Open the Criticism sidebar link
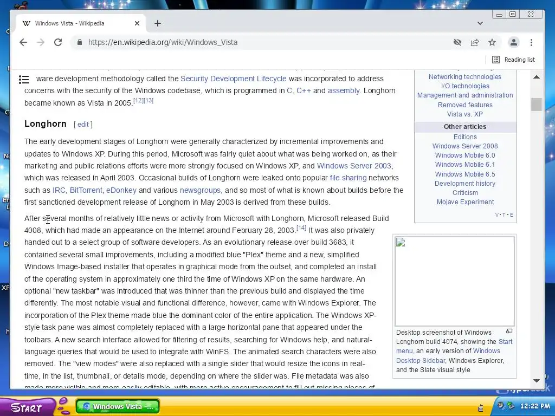 pyautogui.click(x=464, y=192)
